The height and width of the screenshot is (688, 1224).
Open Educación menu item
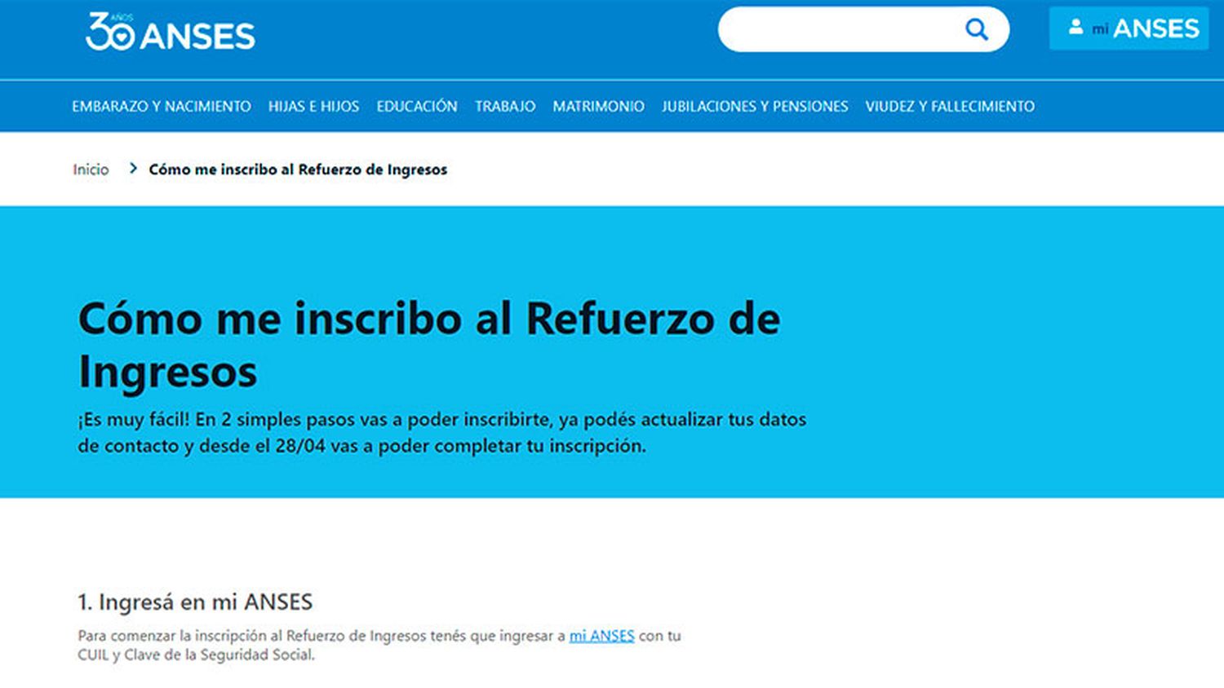(417, 106)
